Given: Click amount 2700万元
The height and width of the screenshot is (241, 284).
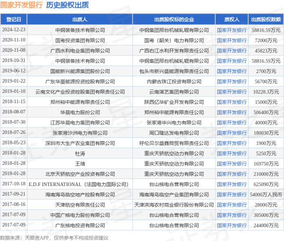Looking at the screenshot, I should click(266, 71).
